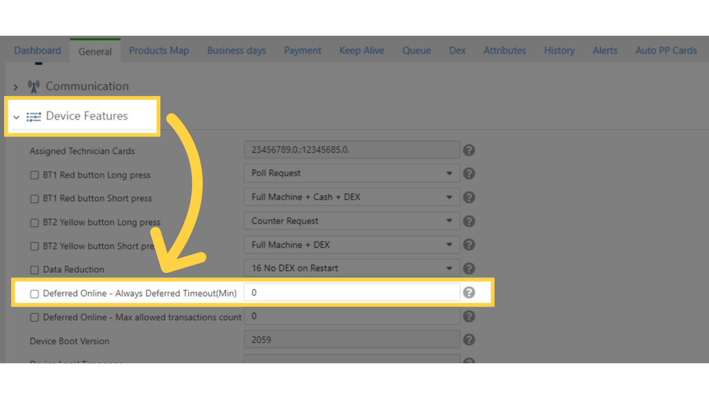Enable Deferred Online Always Deferred Timeout checkbox
This screenshot has width=709, height=399.
pyautogui.click(x=35, y=293)
